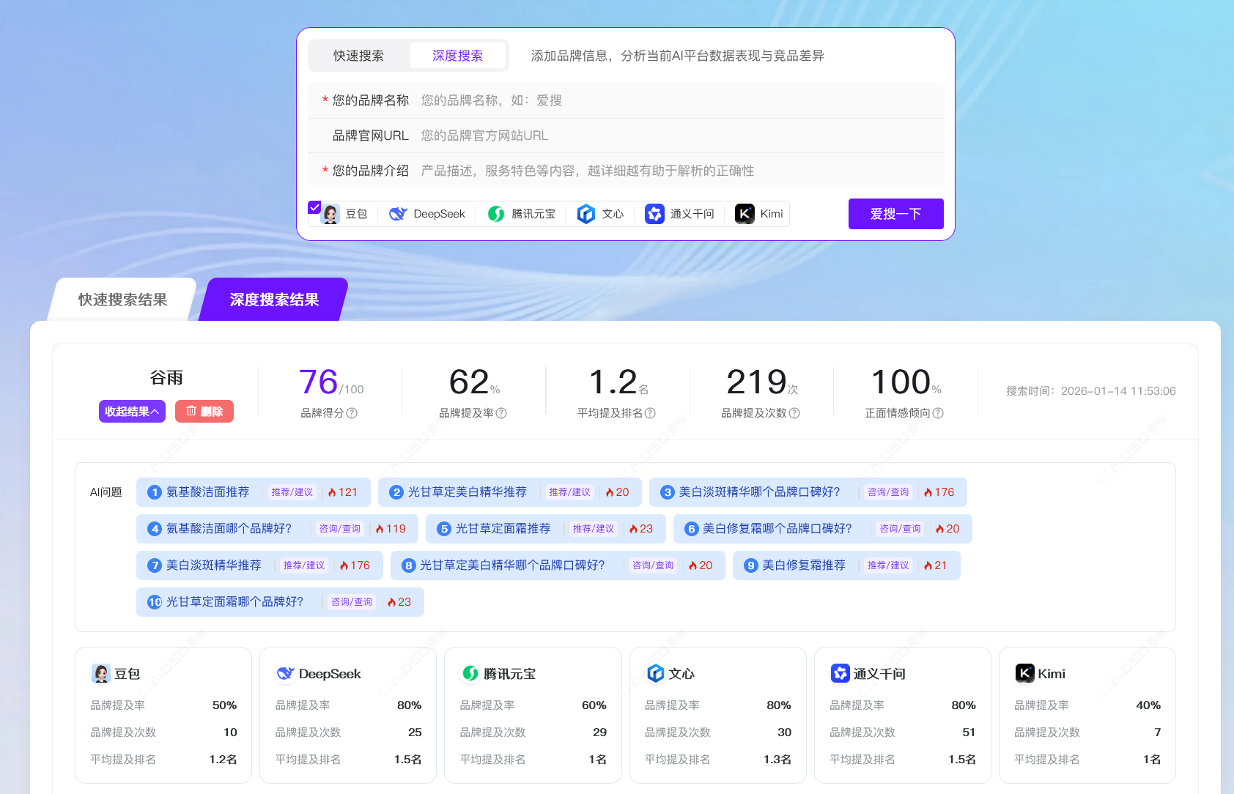Expand AI question 3 美白淡斑精华哪个品牌口碑好
The width and height of the screenshot is (1234, 794).
pos(759,492)
